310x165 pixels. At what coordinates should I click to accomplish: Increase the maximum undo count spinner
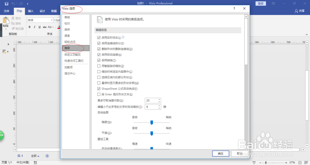click(159, 99)
